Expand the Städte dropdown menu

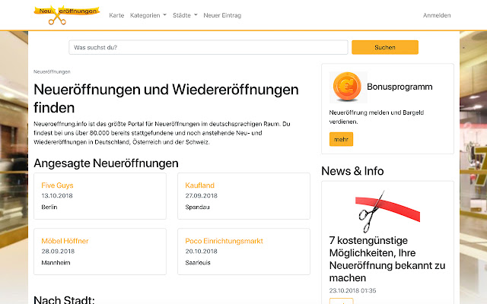tap(185, 15)
